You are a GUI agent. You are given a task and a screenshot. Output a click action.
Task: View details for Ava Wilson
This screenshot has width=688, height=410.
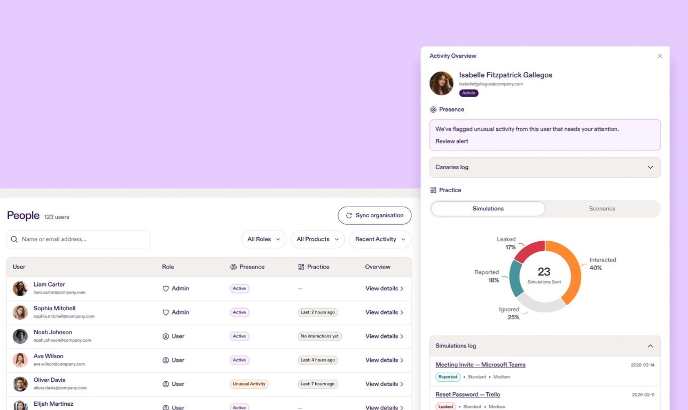click(385, 360)
